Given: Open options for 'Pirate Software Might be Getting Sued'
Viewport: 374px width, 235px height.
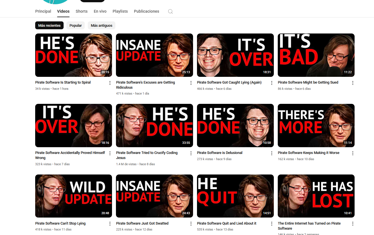Looking at the screenshot, I should coord(353,83).
